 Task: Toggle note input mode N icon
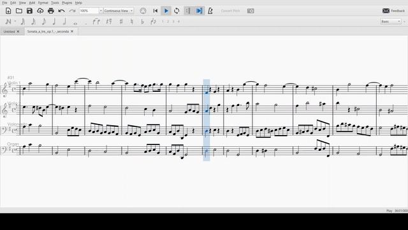click(8, 22)
